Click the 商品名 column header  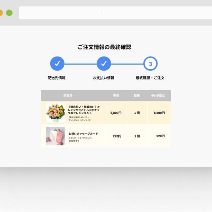(x=68, y=95)
